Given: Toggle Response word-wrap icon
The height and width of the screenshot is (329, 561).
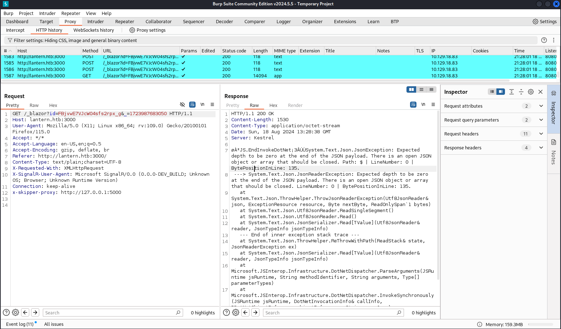Looking at the screenshot, I should pyautogui.click(x=413, y=104).
